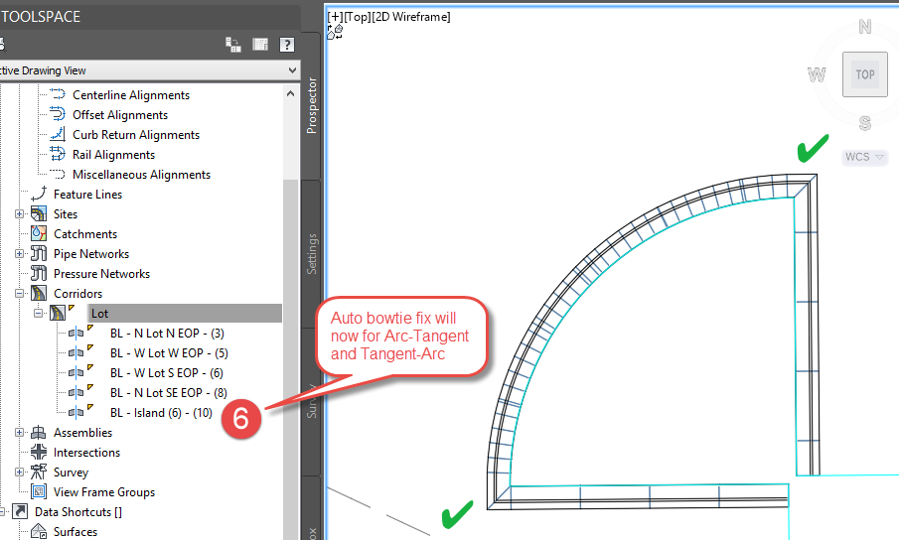Switch to the Survey vertical tab
899x540 pixels.
(311, 401)
